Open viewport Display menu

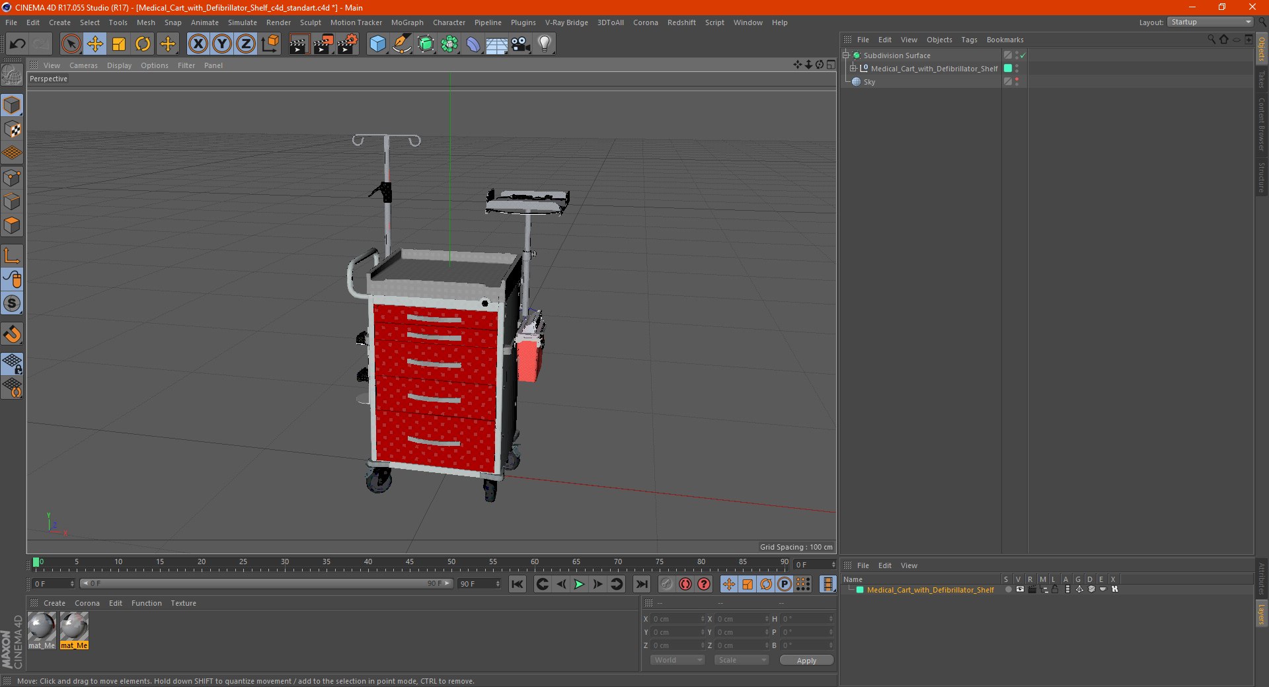point(119,65)
